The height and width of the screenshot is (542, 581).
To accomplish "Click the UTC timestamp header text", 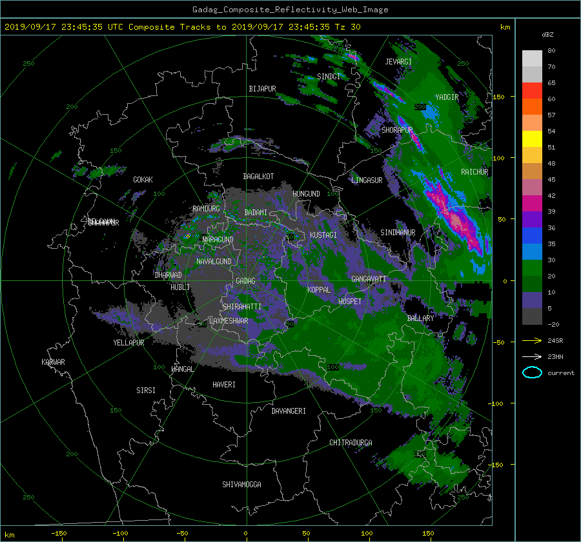I will tap(182, 26).
